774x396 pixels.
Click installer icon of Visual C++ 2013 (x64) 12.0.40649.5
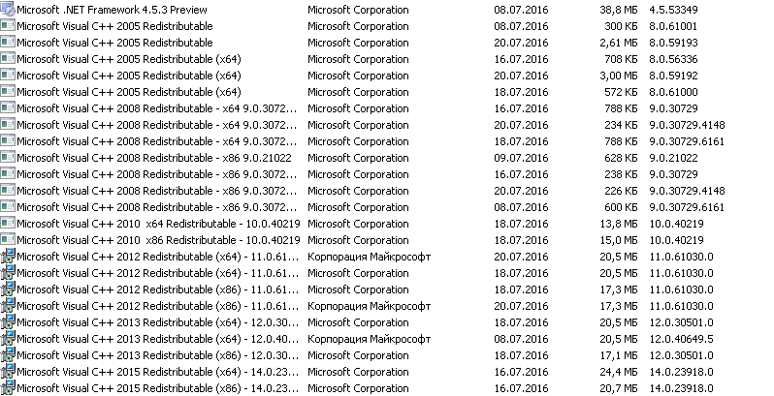[8, 339]
